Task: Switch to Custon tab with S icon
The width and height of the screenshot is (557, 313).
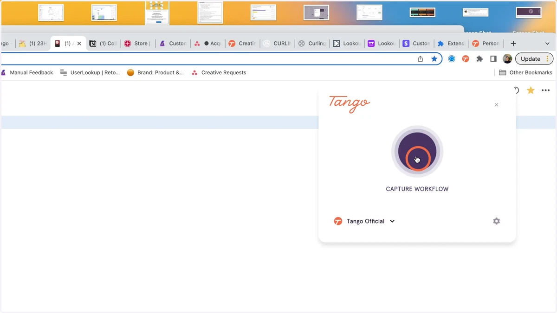Action: tap(416, 44)
